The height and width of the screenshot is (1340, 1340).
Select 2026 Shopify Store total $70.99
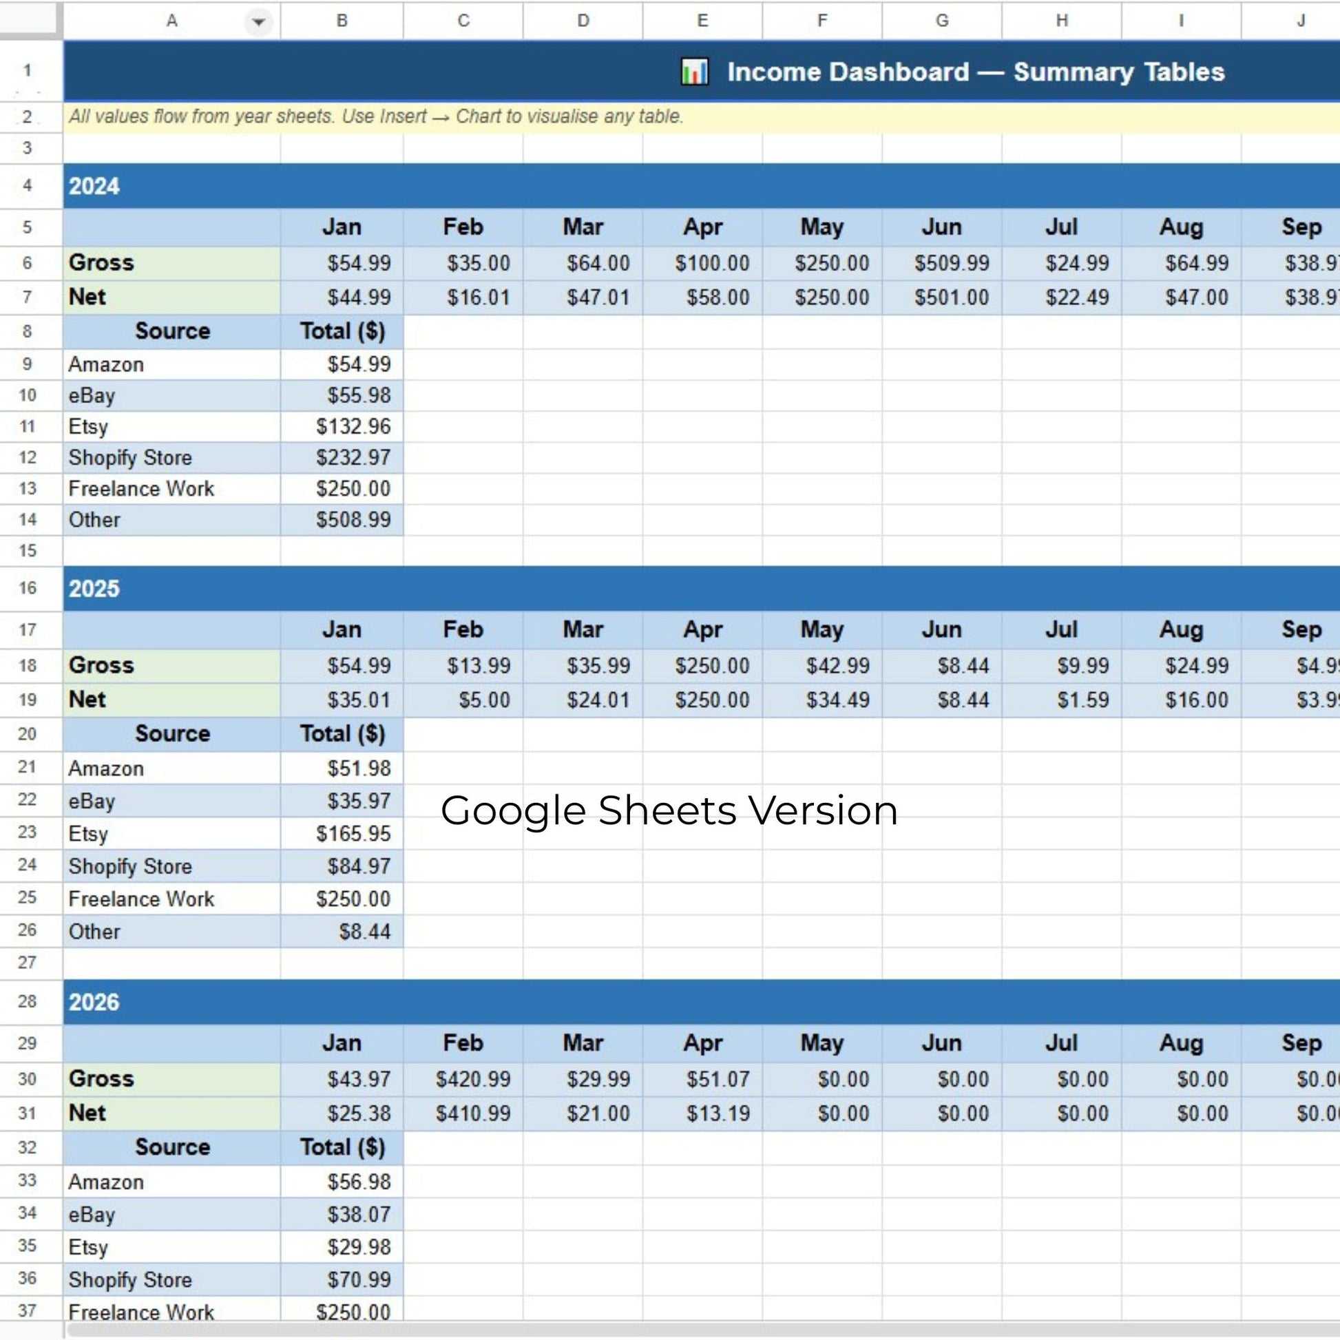click(342, 1279)
